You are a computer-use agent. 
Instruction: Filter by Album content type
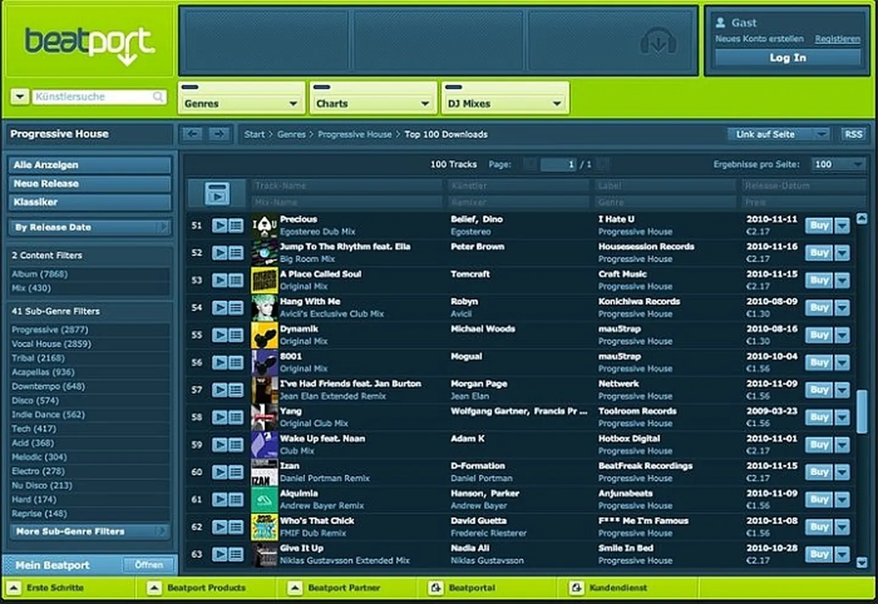coord(40,274)
